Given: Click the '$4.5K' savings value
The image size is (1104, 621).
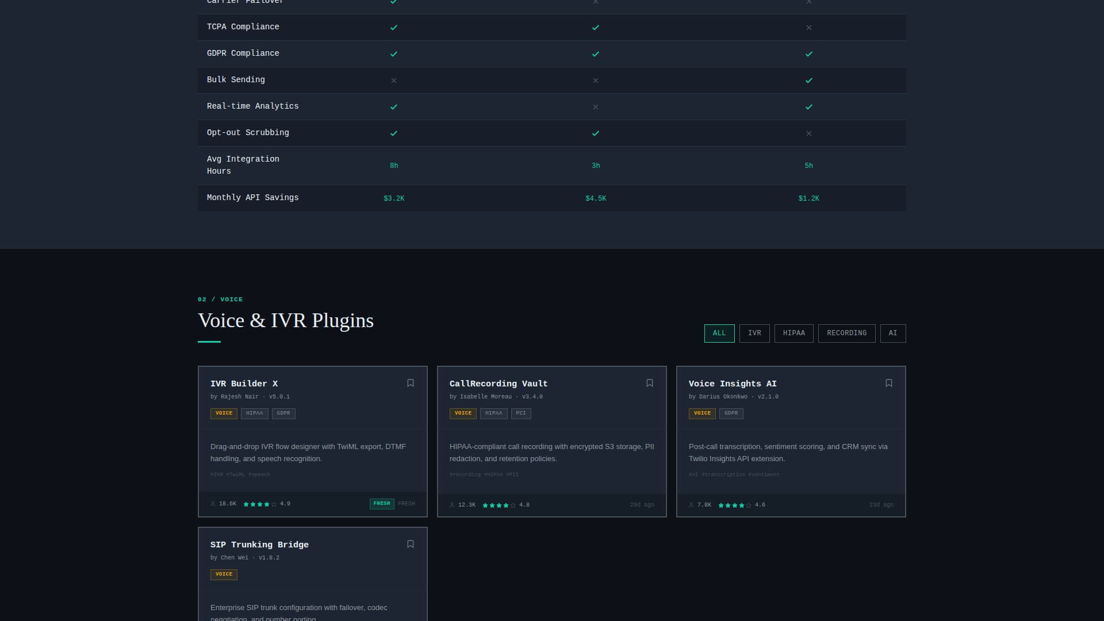Looking at the screenshot, I should coord(596,199).
